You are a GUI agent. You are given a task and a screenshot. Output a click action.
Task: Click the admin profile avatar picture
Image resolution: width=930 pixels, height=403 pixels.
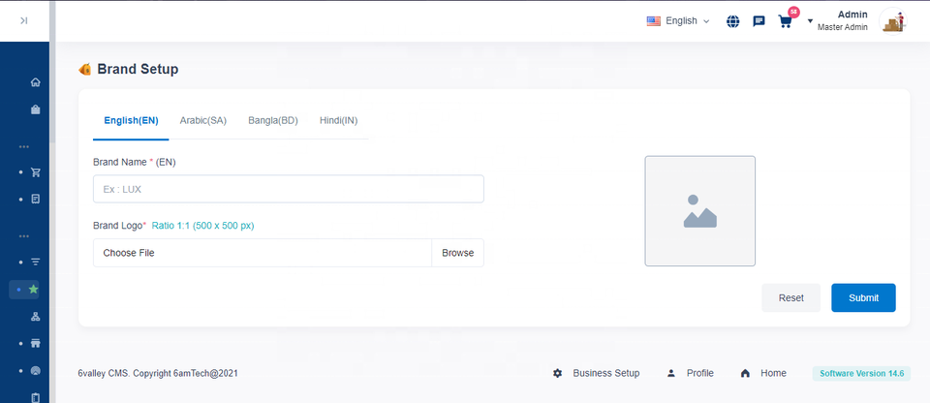[x=892, y=21]
